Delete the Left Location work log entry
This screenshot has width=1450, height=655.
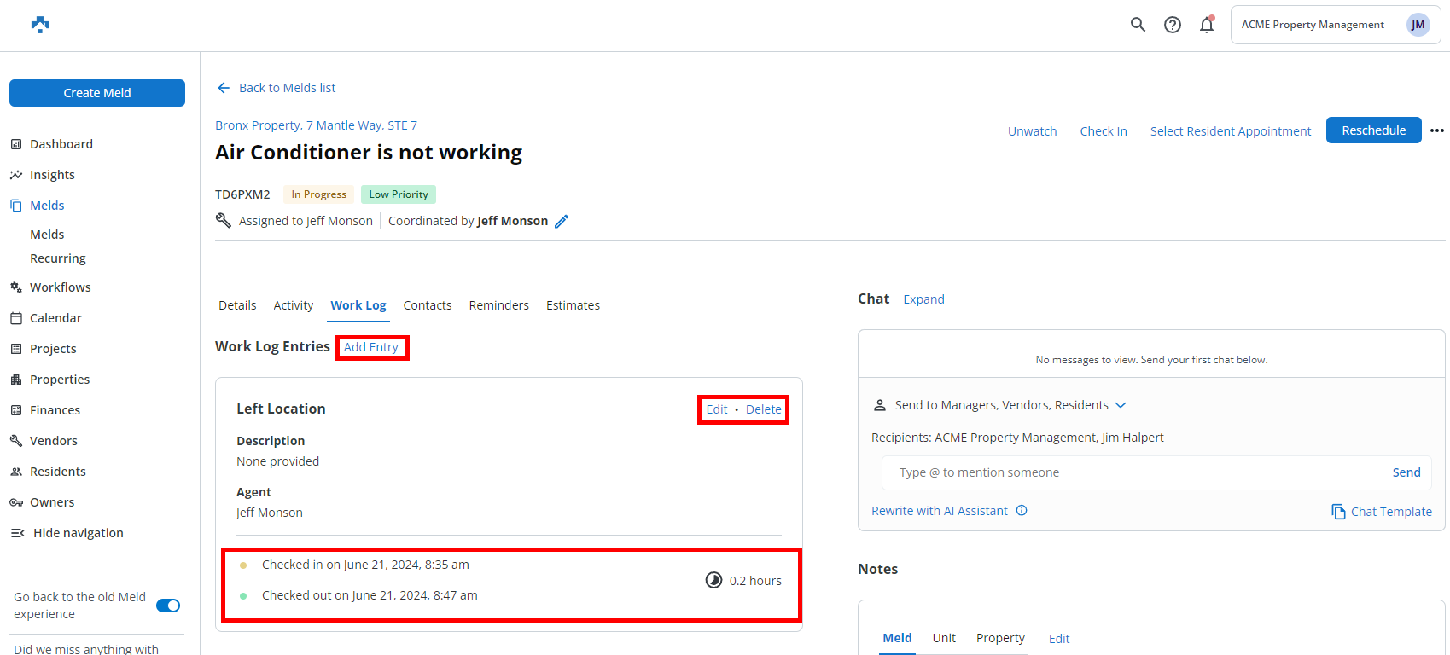[x=763, y=409]
